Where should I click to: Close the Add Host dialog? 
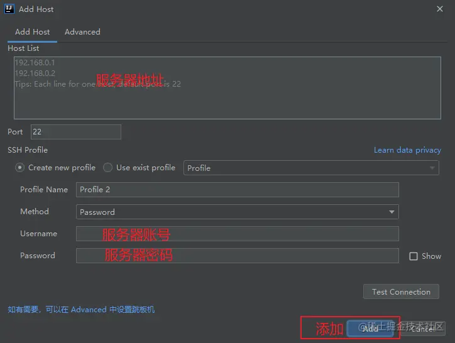pyautogui.click(x=440, y=9)
